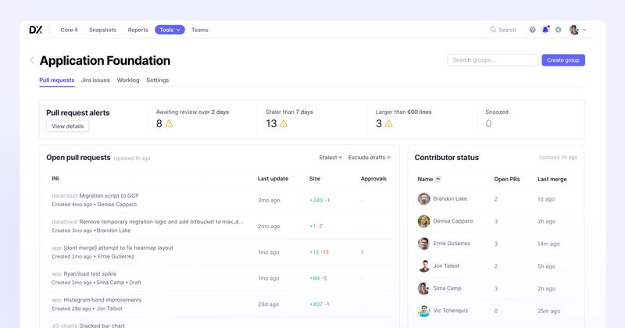Switch to the Jira issues tab
The height and width of the screenshot is (328, 625).
tap(95, 80)
